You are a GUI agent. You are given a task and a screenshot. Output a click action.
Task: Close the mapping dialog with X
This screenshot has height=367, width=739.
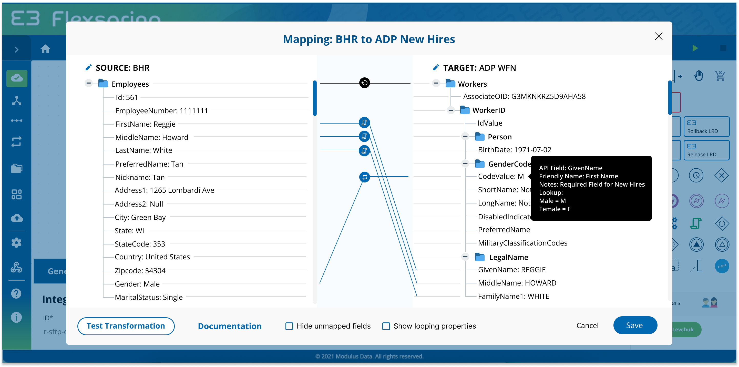tap(659, 36)
